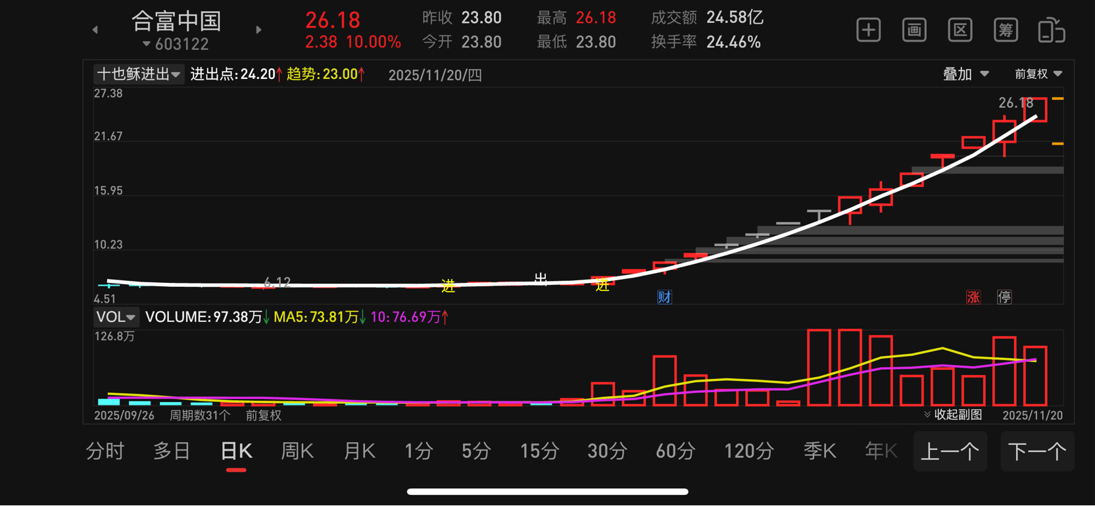Tap the stock name 合富中国
This screenshot has height=506, width=1095.
click(x=176, y=21)
